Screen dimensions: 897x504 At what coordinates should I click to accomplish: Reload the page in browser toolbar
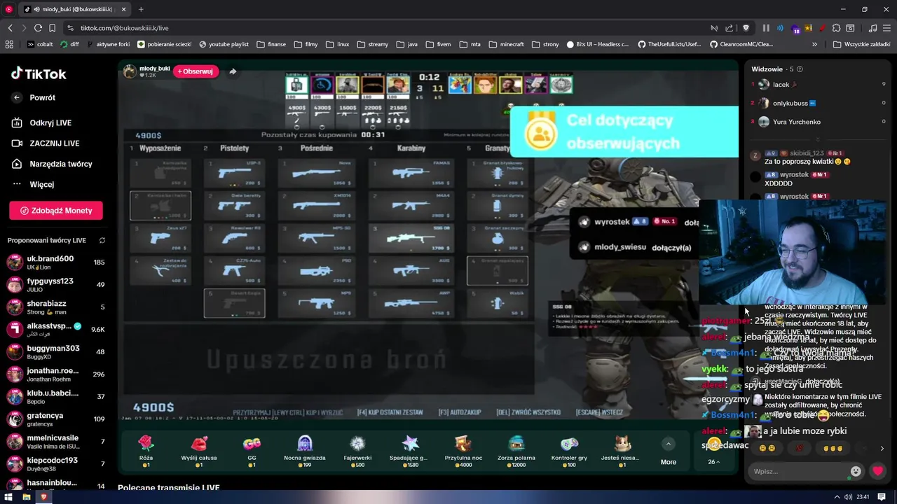point(38,28)
